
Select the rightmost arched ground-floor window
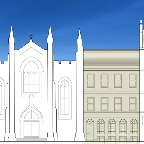coord(134,127)
